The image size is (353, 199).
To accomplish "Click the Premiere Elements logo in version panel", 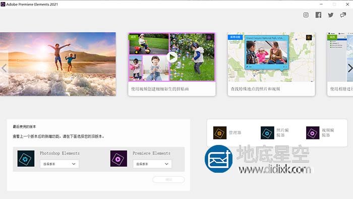I will (x=119, y=159).
